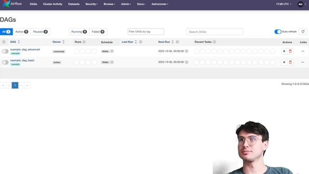The height and width of the screenshot is (174, 309).
Task: Sort by Owner column arrows
Action: [x=63, y=42]
